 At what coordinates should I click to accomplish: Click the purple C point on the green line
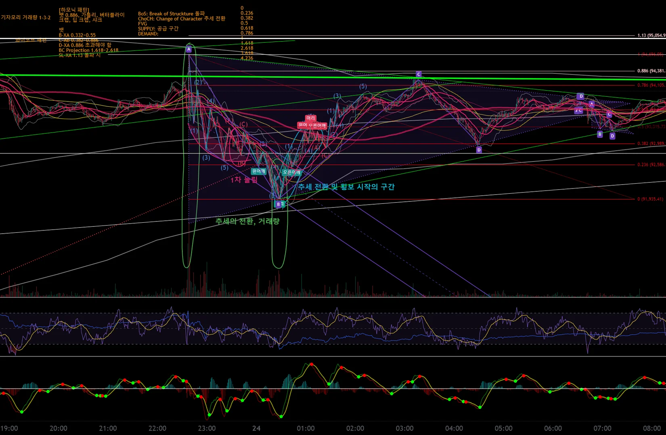(x=419, y=74)
